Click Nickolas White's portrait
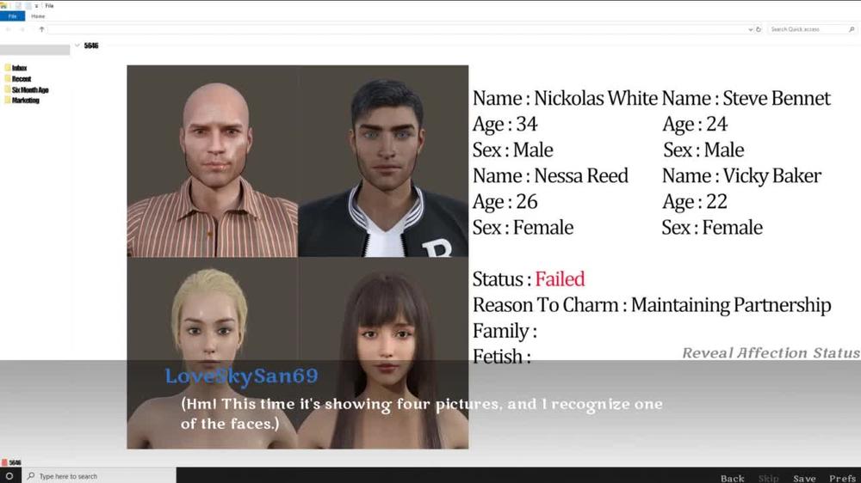This screenshot has height=483, width=861. click(213, 162)
